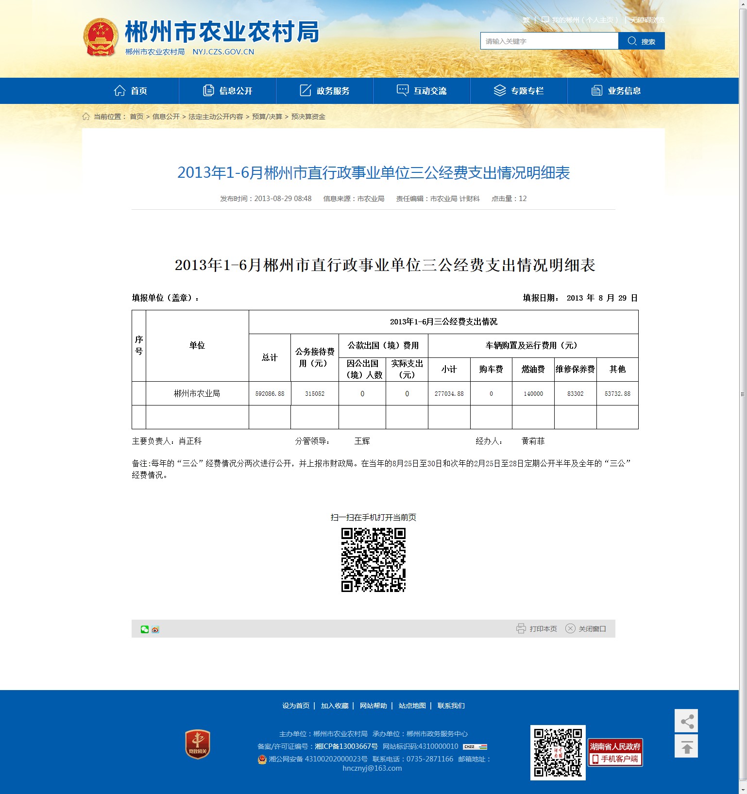Click the close window X icon

click(x=570, y=628)
